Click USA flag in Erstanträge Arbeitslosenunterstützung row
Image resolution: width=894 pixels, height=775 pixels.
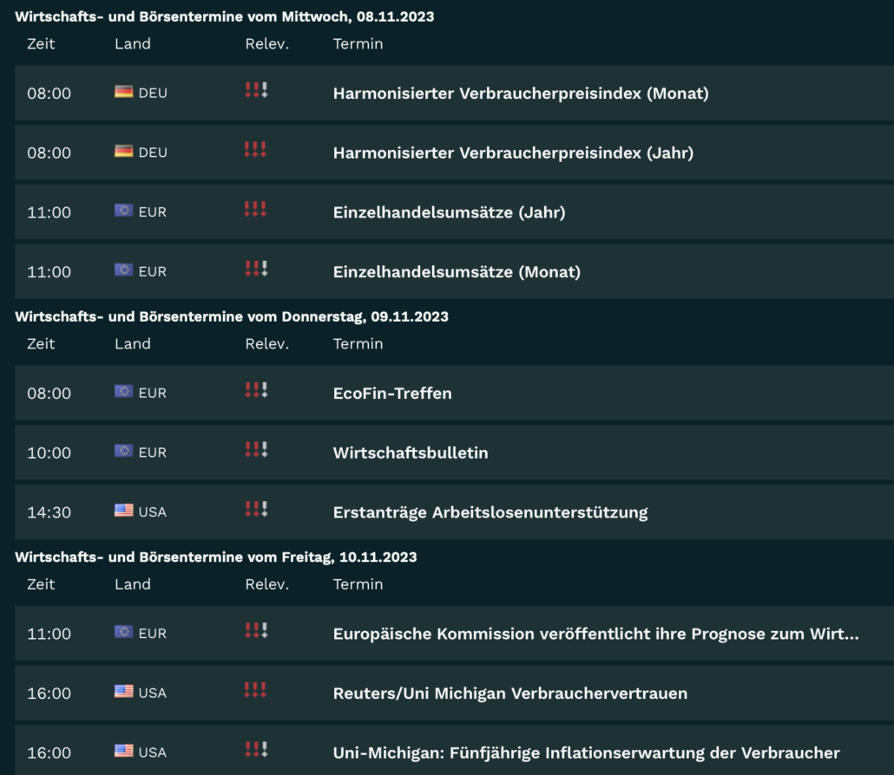[x=124, y=511]
